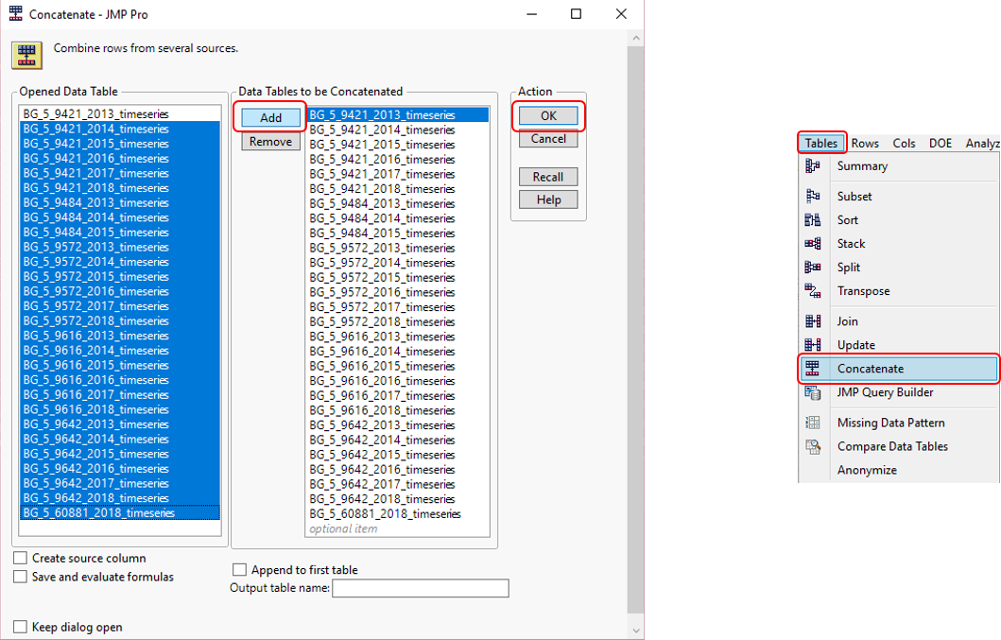Viewport: 1001px width, 640px height.
Task: Select Anonymize menu entry
Action: coord(867,470)
